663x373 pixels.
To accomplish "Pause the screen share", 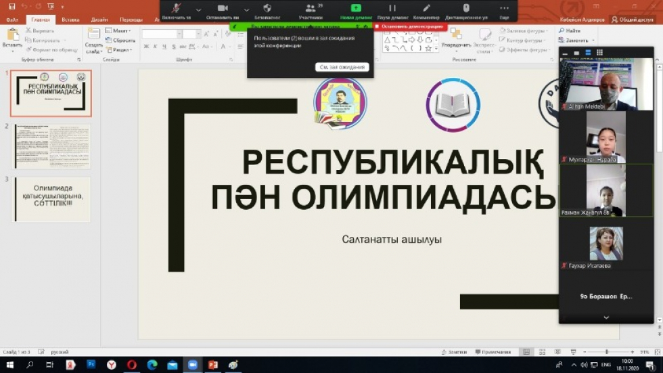I will pyautogui.click(x=392, y=9).
